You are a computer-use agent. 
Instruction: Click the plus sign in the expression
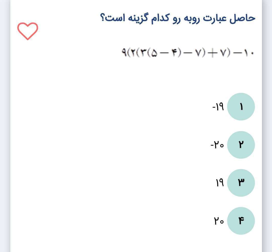pos(212,53)
